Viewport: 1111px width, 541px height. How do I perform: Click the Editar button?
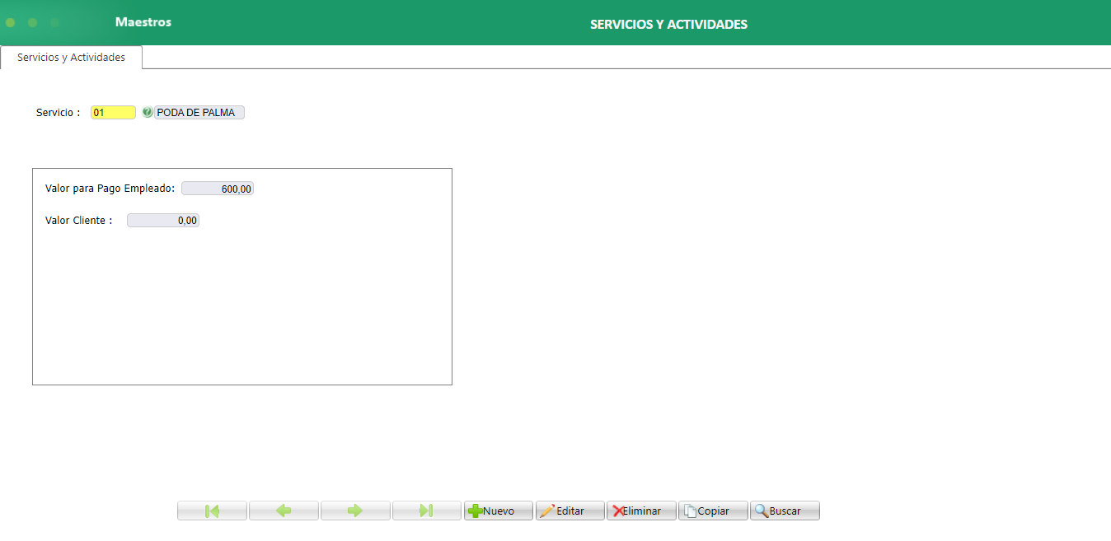click(x=570, y=511)
